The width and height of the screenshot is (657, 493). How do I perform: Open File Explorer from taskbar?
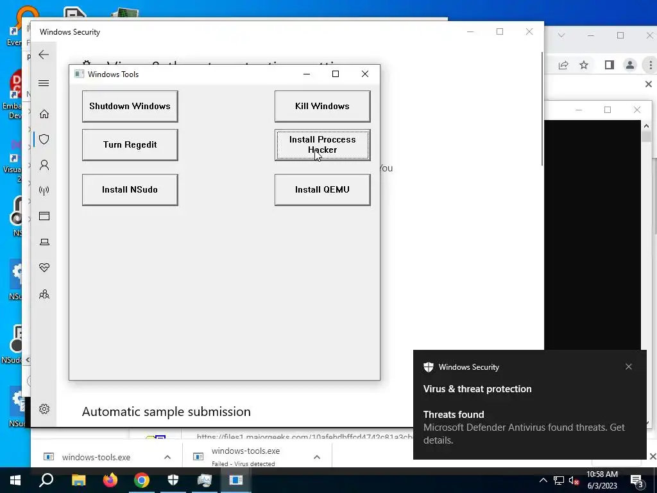pyautogui.click(x=78, y=480)
